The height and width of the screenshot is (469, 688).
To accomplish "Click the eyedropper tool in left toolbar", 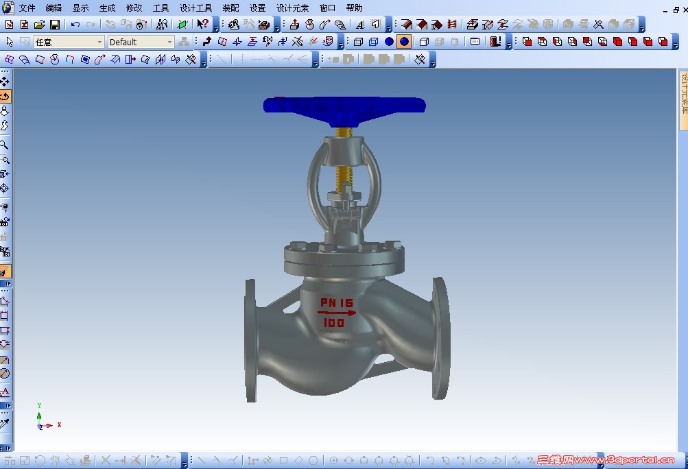I will click(4, 423).
